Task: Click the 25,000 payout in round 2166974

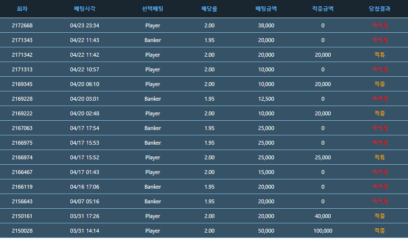Action: click(322, 157)
